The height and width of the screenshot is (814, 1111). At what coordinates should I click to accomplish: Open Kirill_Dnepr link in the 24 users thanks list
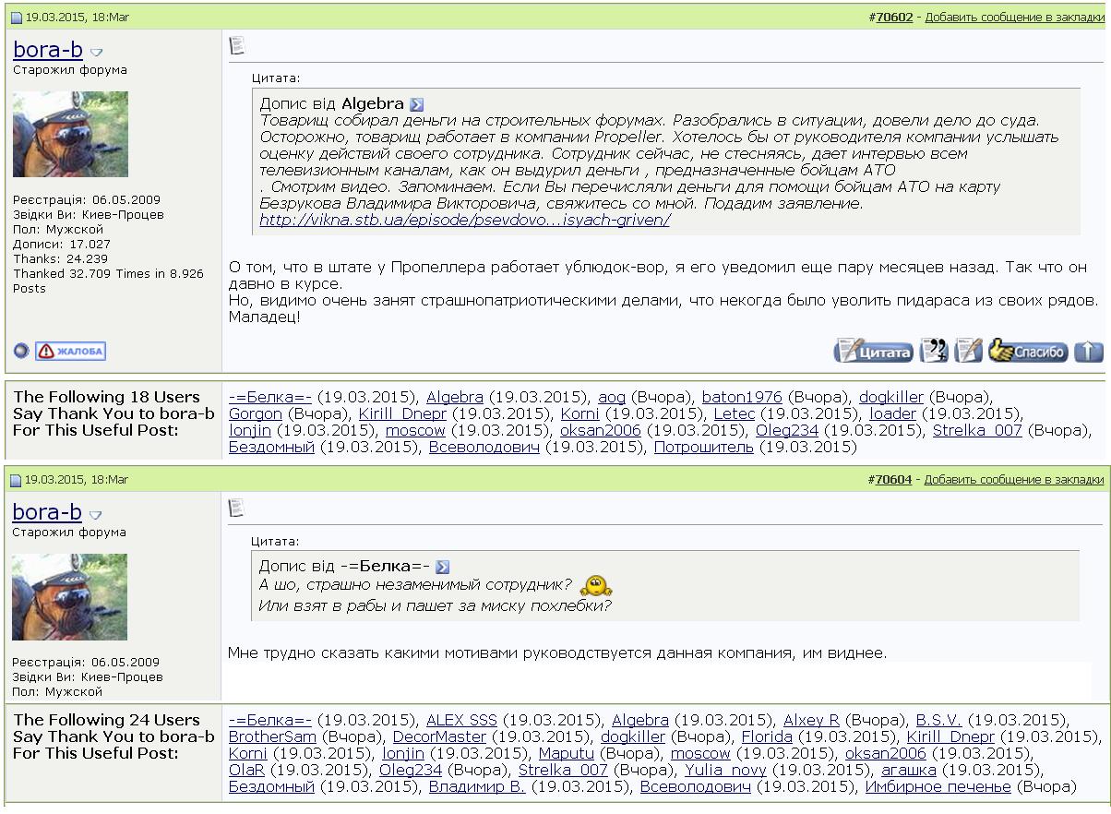(951, 736)
